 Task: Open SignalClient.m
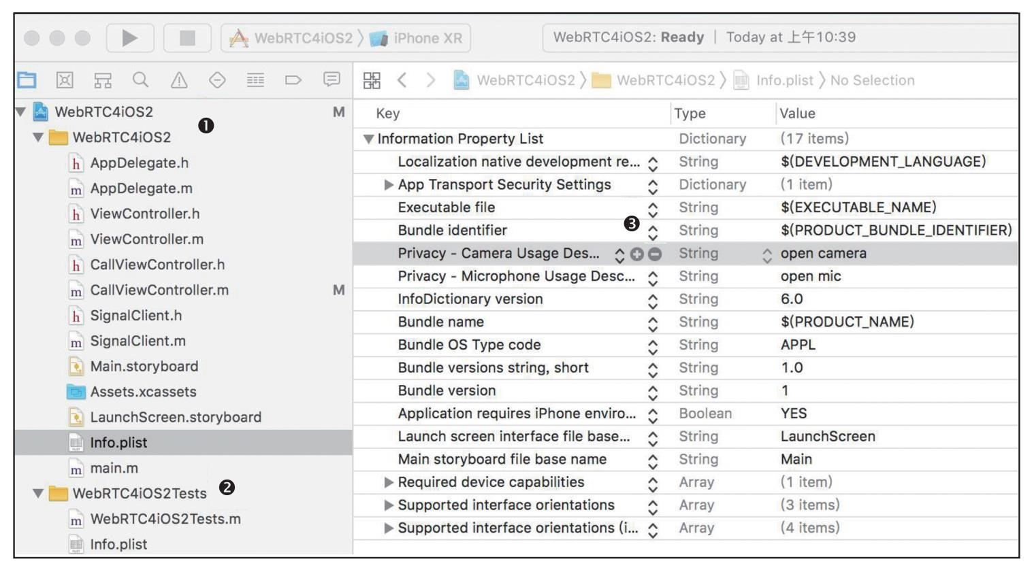pyautogui.click(x=127, y=341)
